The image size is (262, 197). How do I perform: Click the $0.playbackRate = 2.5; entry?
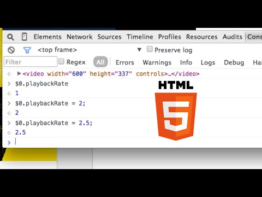pyautogui.click(x=53, y=123)
